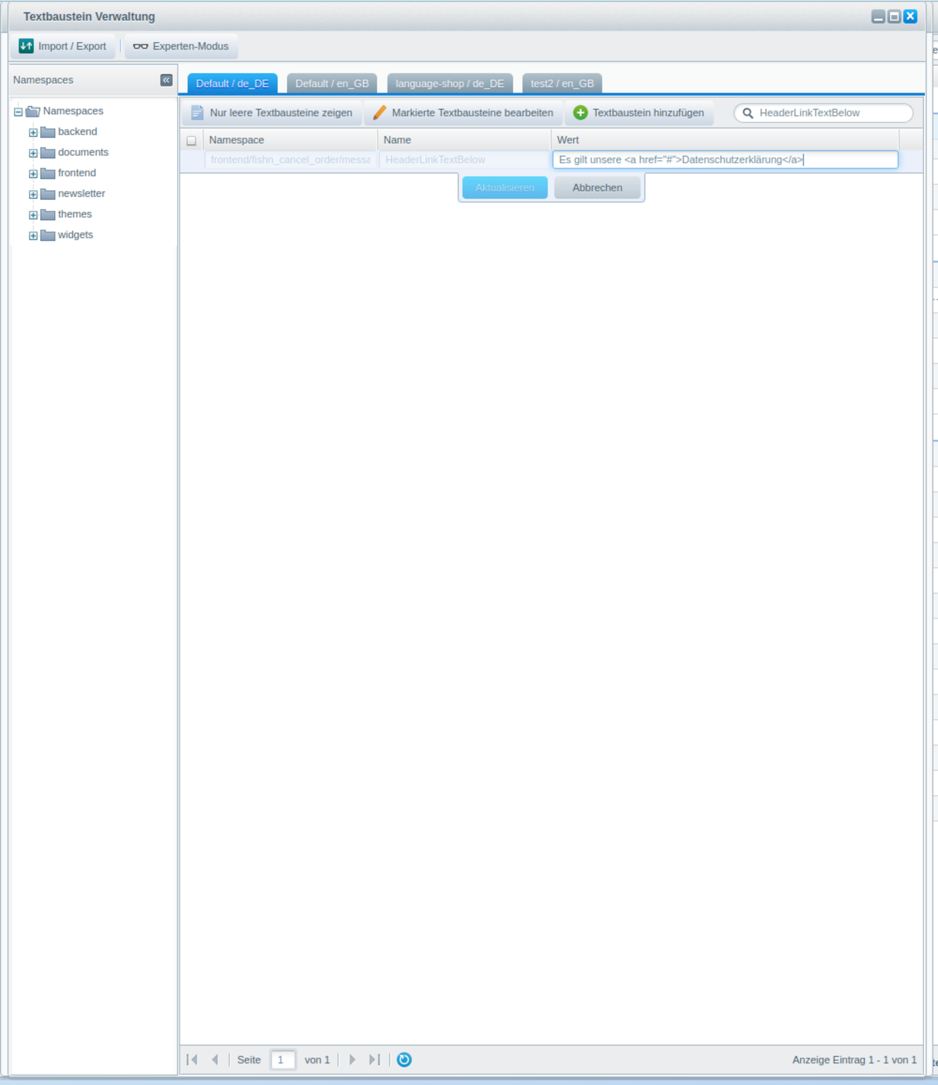Open the Default / de_DE tab
938x1085 pixels.
pos(233,84)
